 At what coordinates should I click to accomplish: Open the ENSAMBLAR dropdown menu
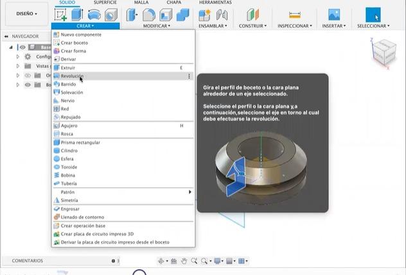(213, 26)
